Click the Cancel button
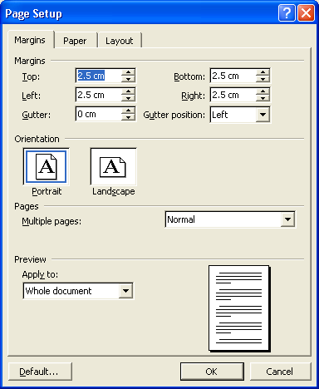Image resolution: width=319 pixels, height=389 pixels. (281, 372)
